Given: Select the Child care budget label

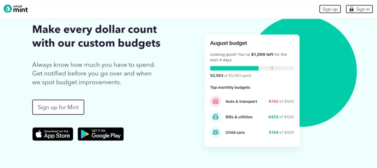Looking at the screenshot, I should (x=235, y=132).
